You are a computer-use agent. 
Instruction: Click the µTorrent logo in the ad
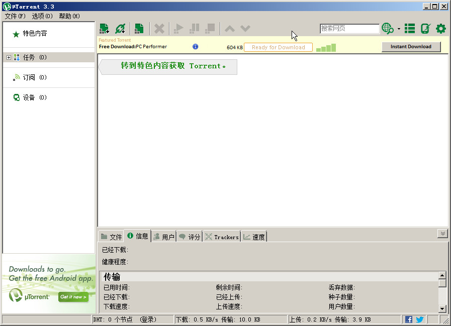[x=29, y=296]
